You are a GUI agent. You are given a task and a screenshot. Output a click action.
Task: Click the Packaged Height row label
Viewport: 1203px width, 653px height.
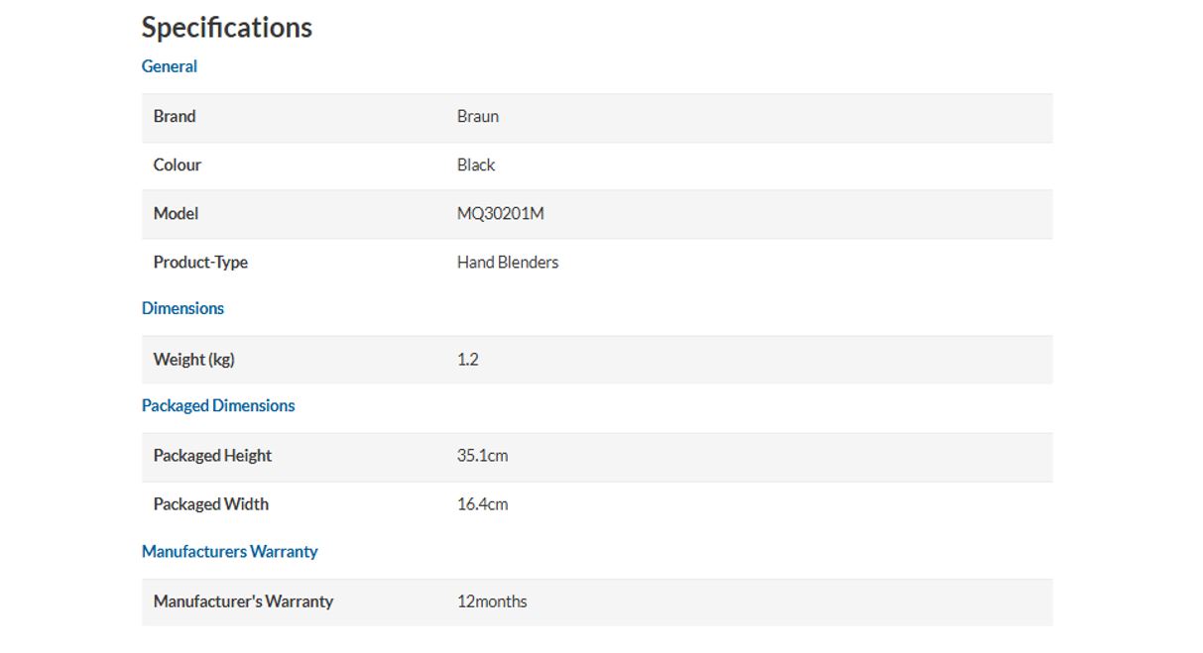tap(212, 456)
